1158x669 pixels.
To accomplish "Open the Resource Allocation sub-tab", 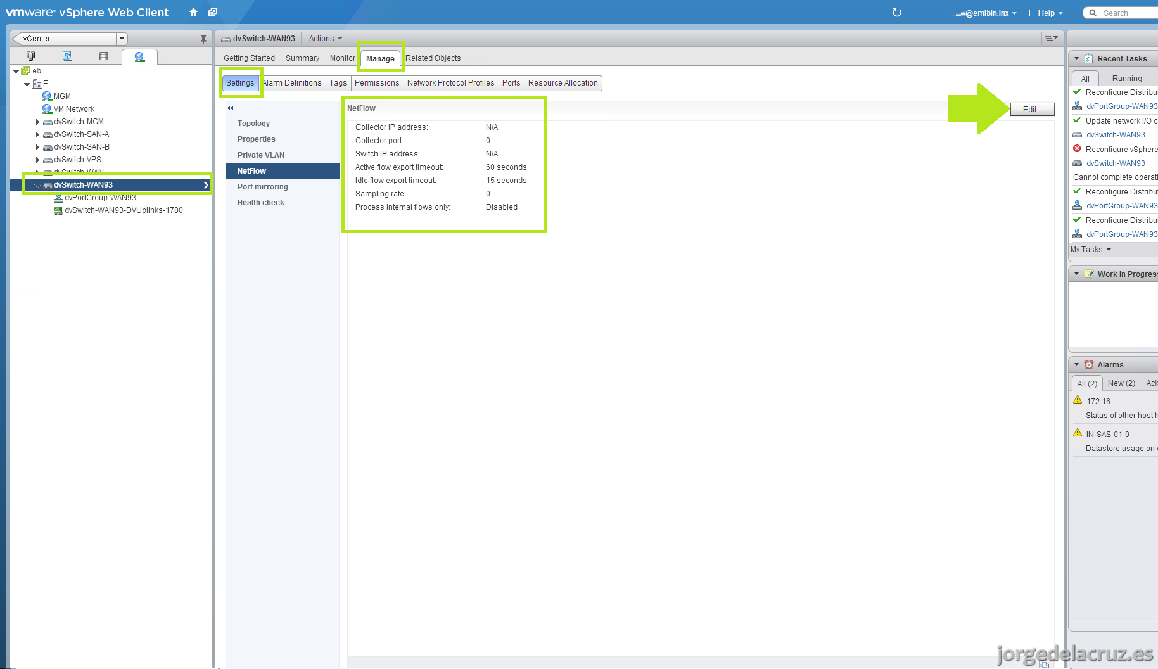I will click(563, 83).
